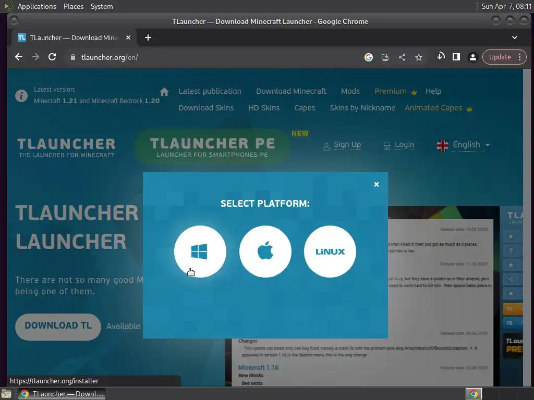The width and height of the screenshot is (534, 400).
Task: Go back to previous page
Action: 19,57
